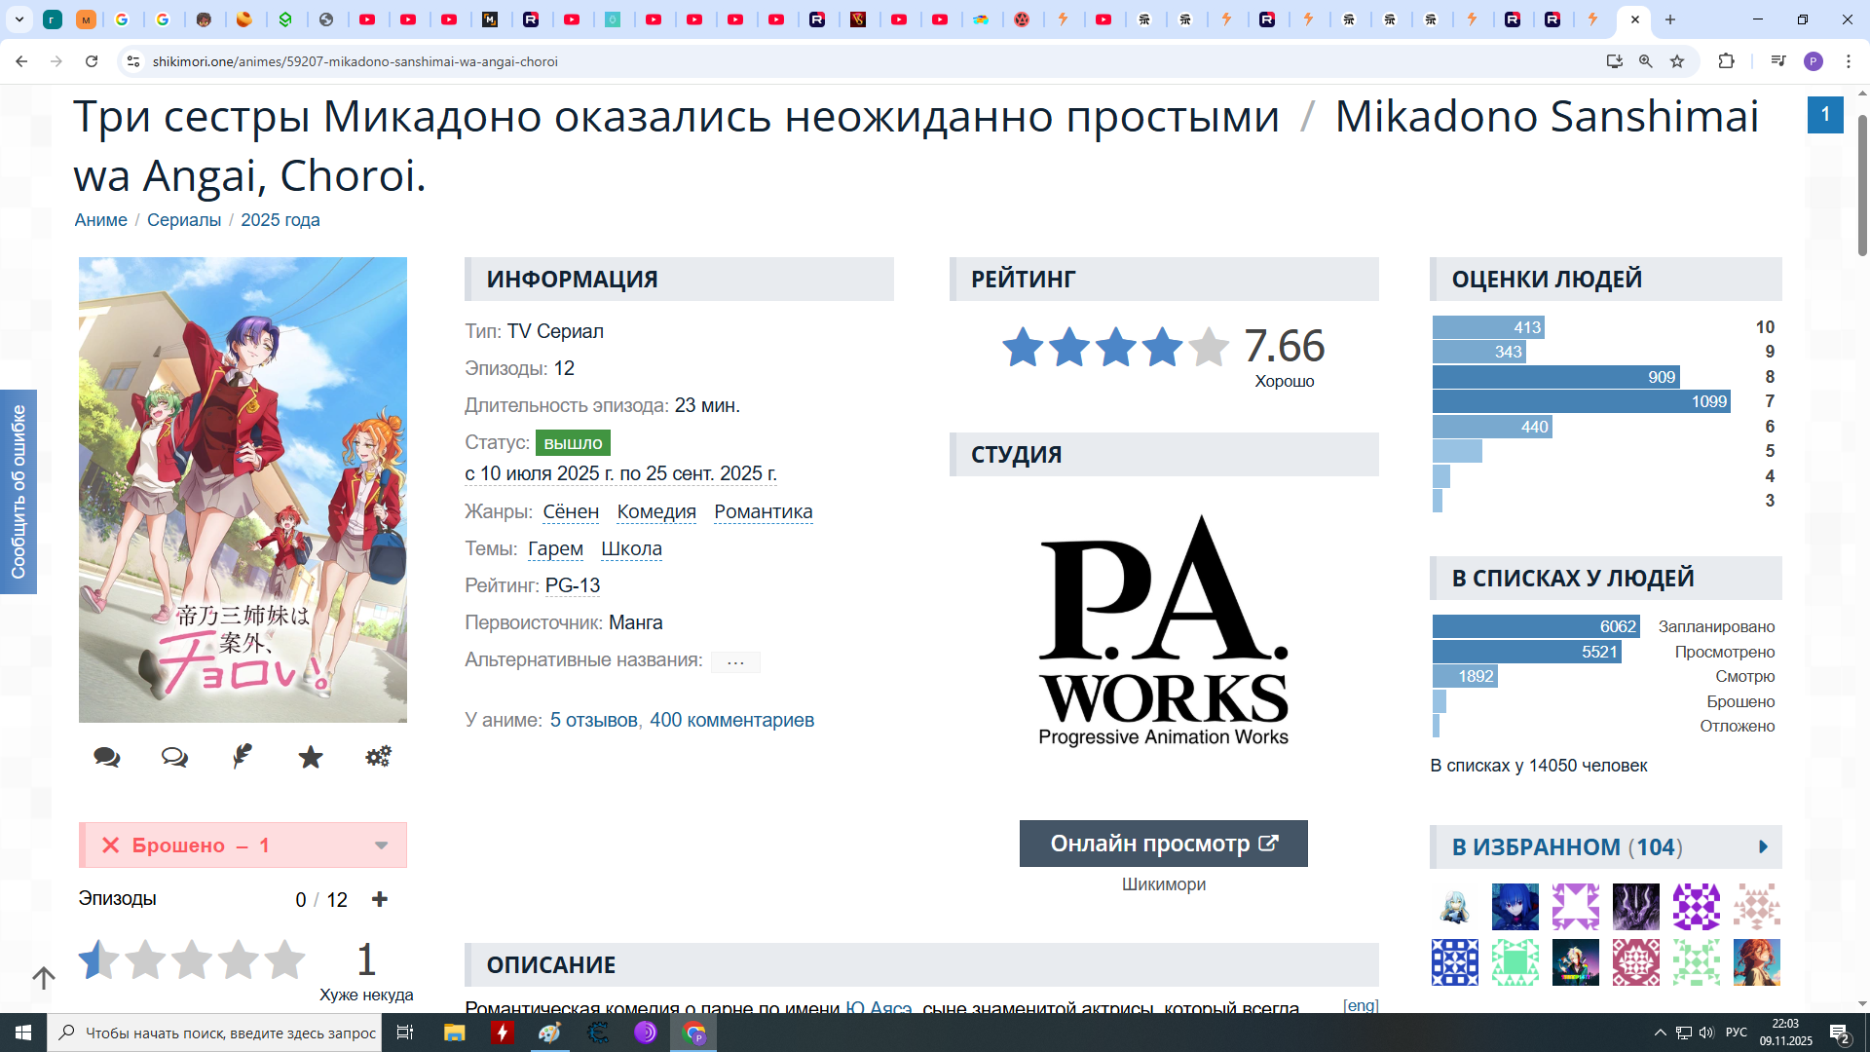1870x1052 pixels.
Task: Open the "Комедия" genre tag
Action: [656, 511]
